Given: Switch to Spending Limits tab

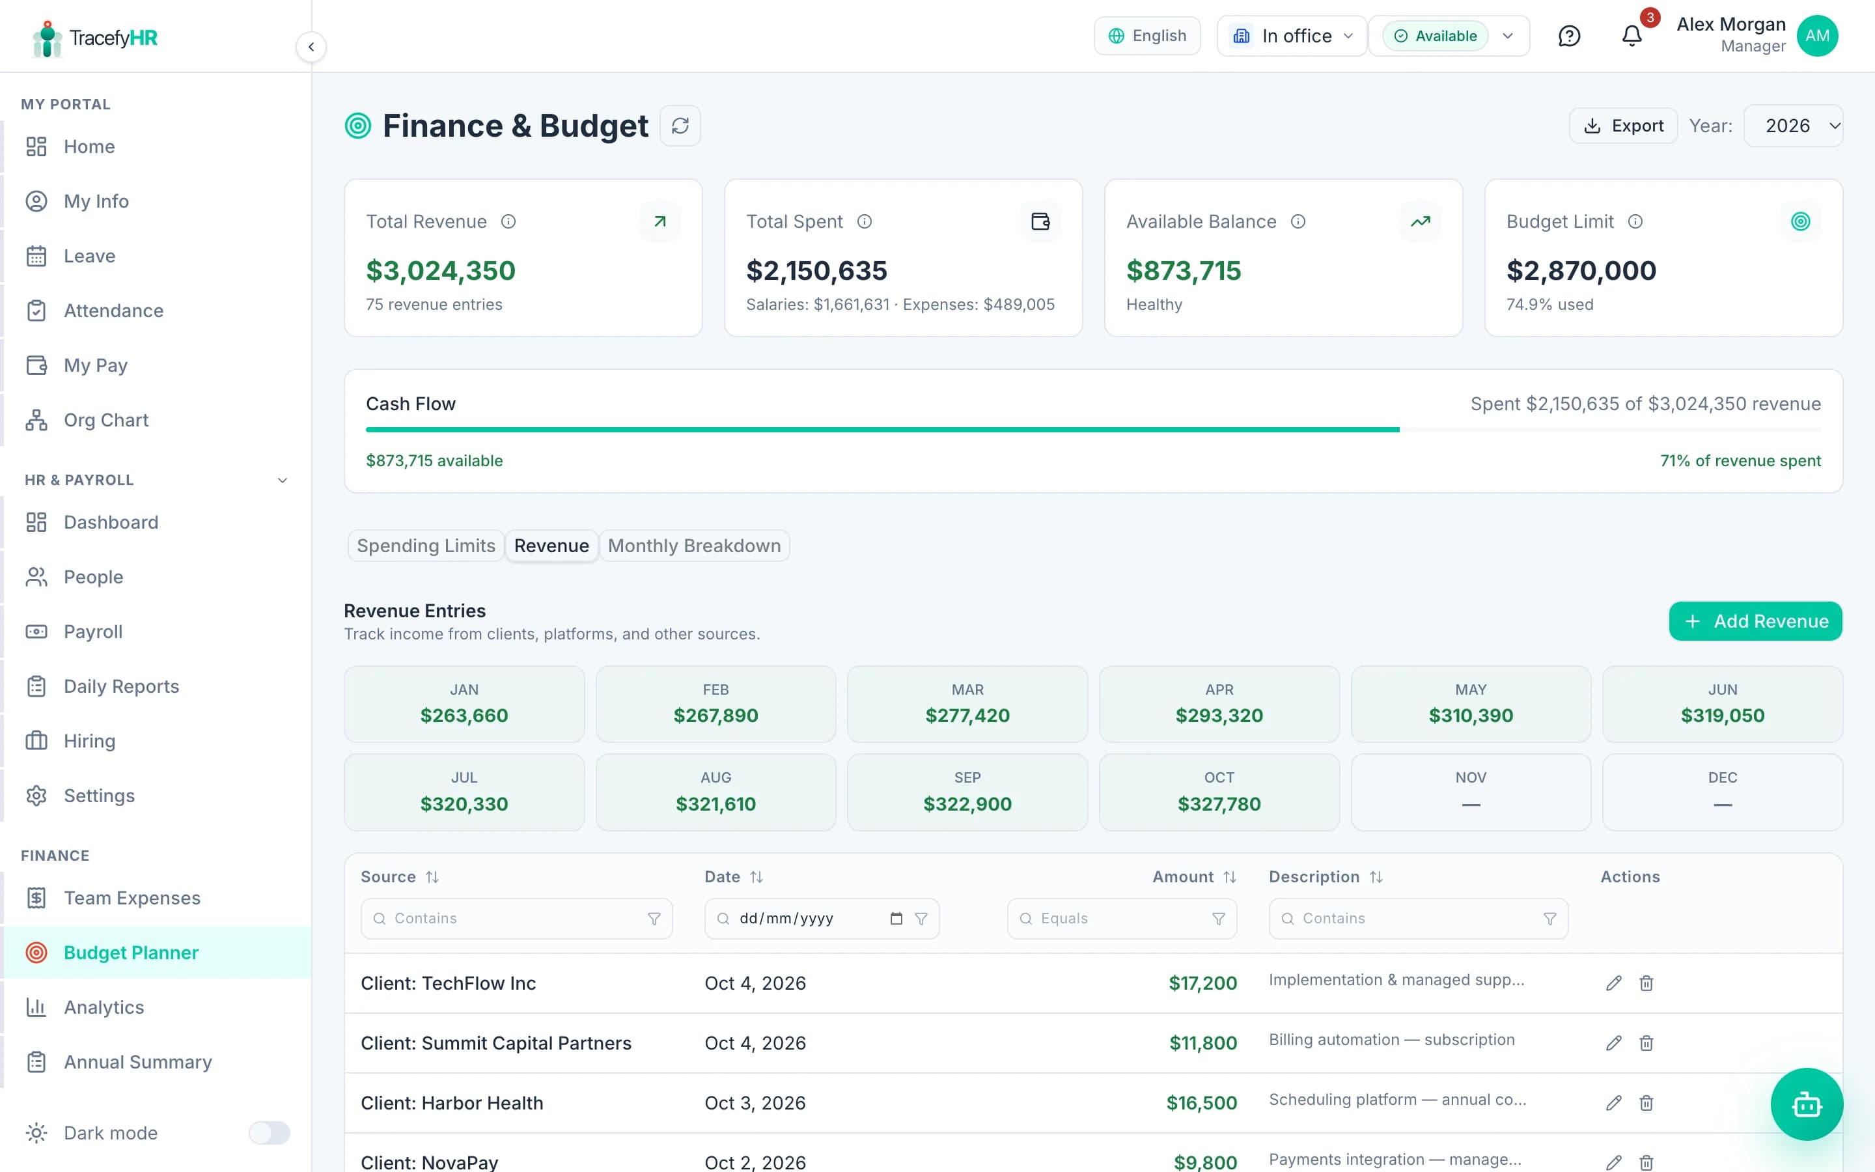Looking at the screenshot, I should [x=426, y=546].
